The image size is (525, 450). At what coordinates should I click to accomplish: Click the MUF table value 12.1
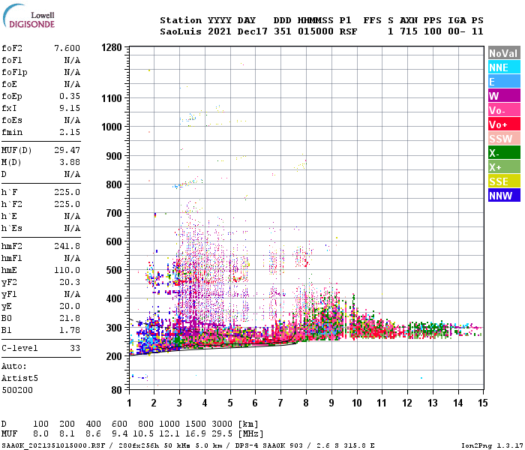pos(169,433)
